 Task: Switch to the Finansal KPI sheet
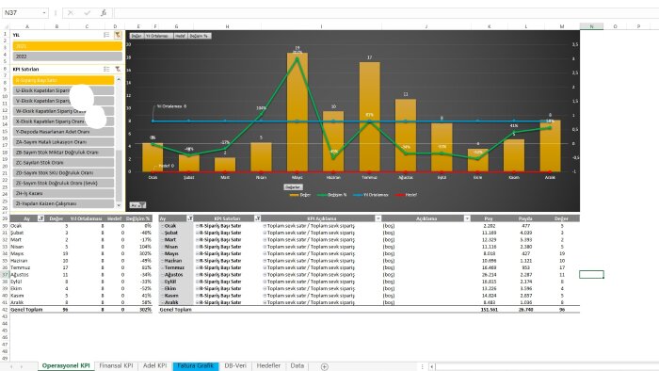[x=116, y=366]
